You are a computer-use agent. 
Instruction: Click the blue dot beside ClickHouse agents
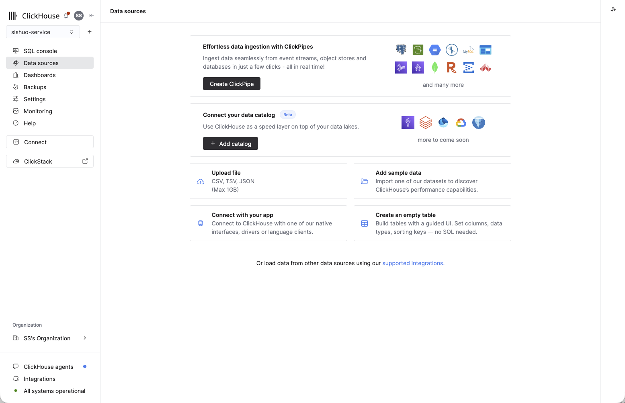click(85, 366)
